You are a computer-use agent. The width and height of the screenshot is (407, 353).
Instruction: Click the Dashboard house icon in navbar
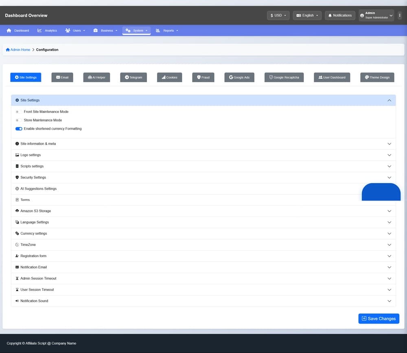(x=9, y=31)
